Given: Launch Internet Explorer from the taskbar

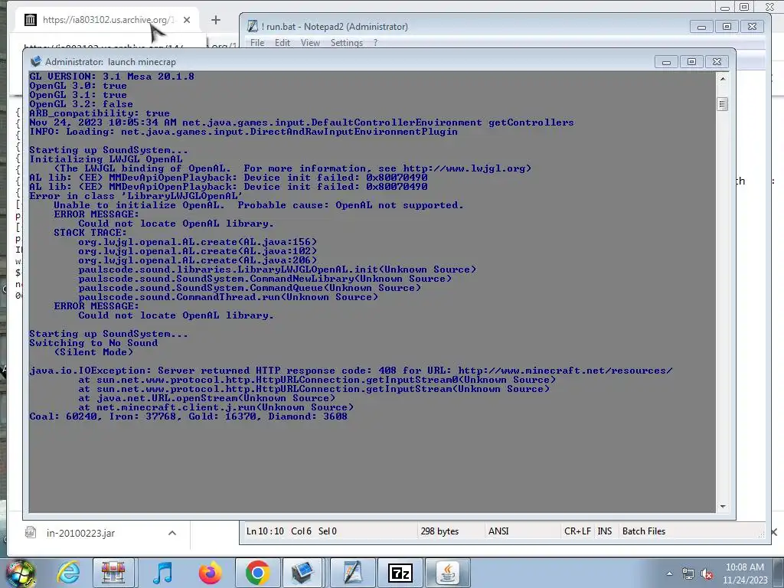Looking at the screenshot, I should [x=68, y=573].
